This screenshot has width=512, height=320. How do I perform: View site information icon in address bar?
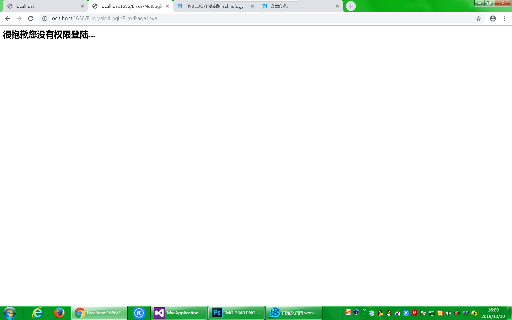(x=45, y=18)
